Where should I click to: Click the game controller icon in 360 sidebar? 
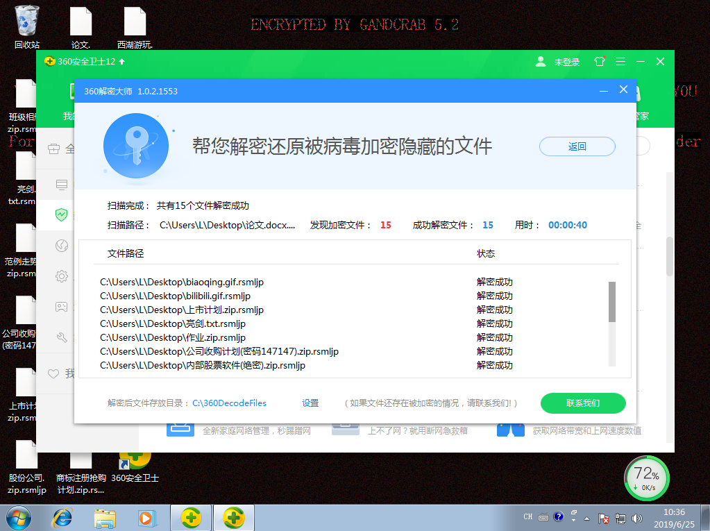[62, 307]
